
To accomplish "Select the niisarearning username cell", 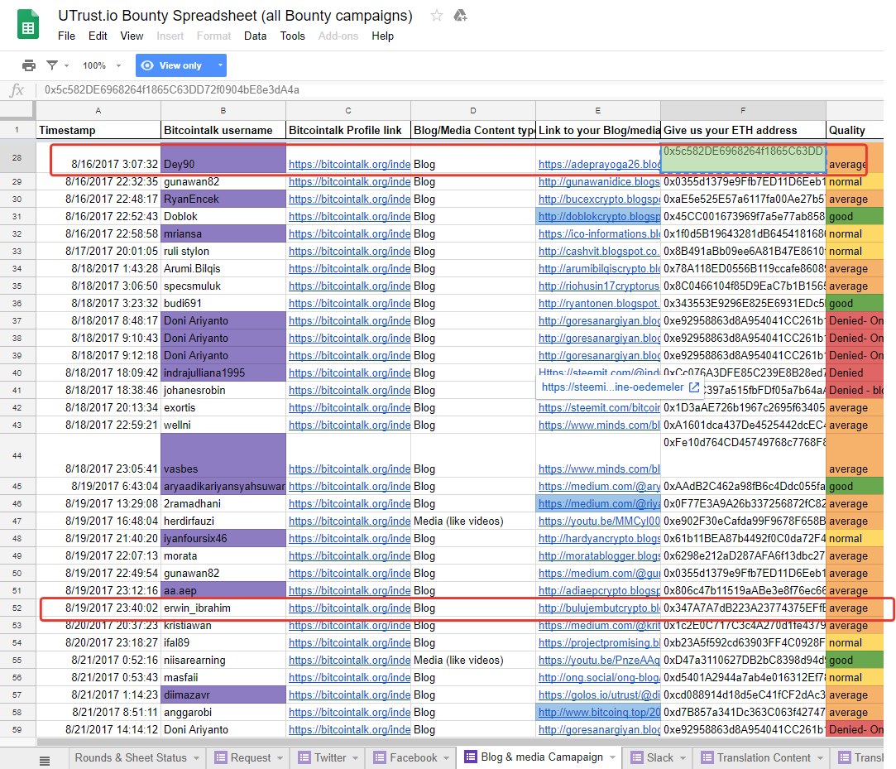I will [x=223, y=661].
